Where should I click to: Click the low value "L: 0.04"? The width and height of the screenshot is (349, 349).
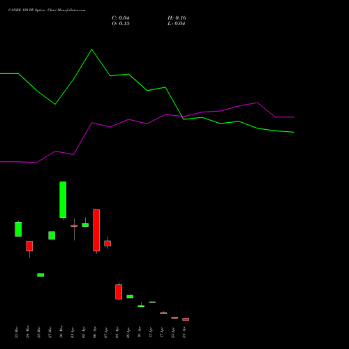tap(177, 24)
